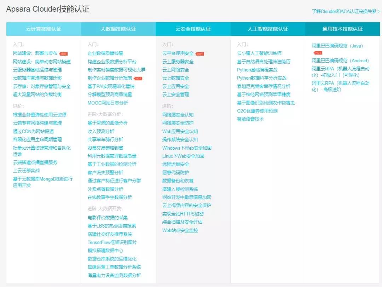This screenshot has height=287, width=382.
Task: Open 云上网络安全 link
Action: 176,70
